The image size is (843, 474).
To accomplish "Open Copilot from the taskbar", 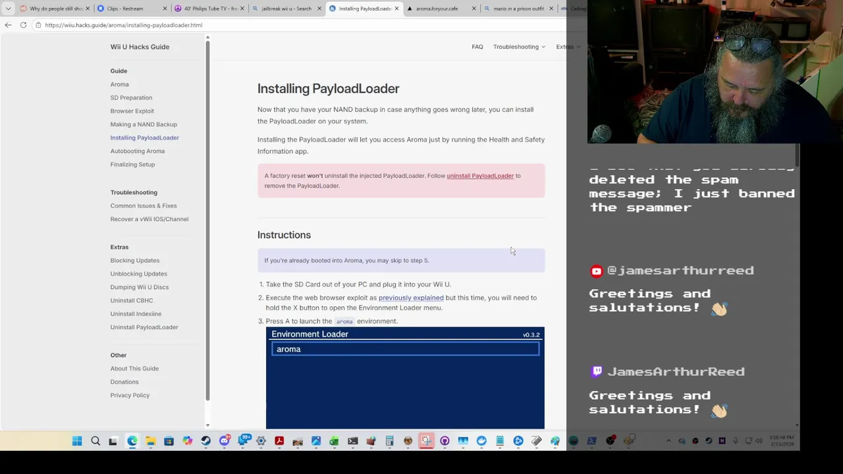I will (x=188, y=441).
